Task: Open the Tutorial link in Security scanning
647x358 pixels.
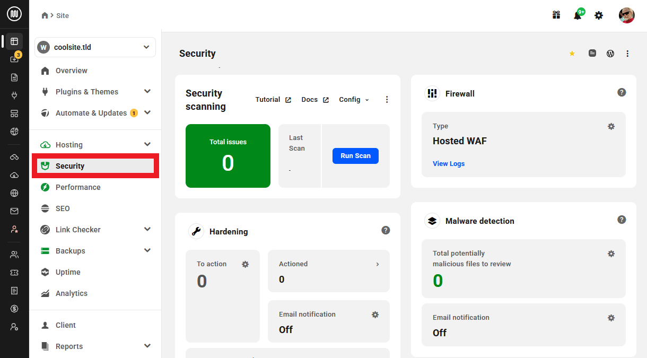Action: (x=273, y=100)
